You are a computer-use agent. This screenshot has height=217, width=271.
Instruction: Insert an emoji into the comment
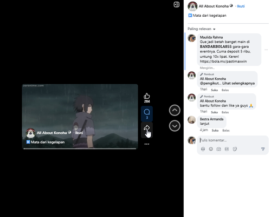(211, 149)
